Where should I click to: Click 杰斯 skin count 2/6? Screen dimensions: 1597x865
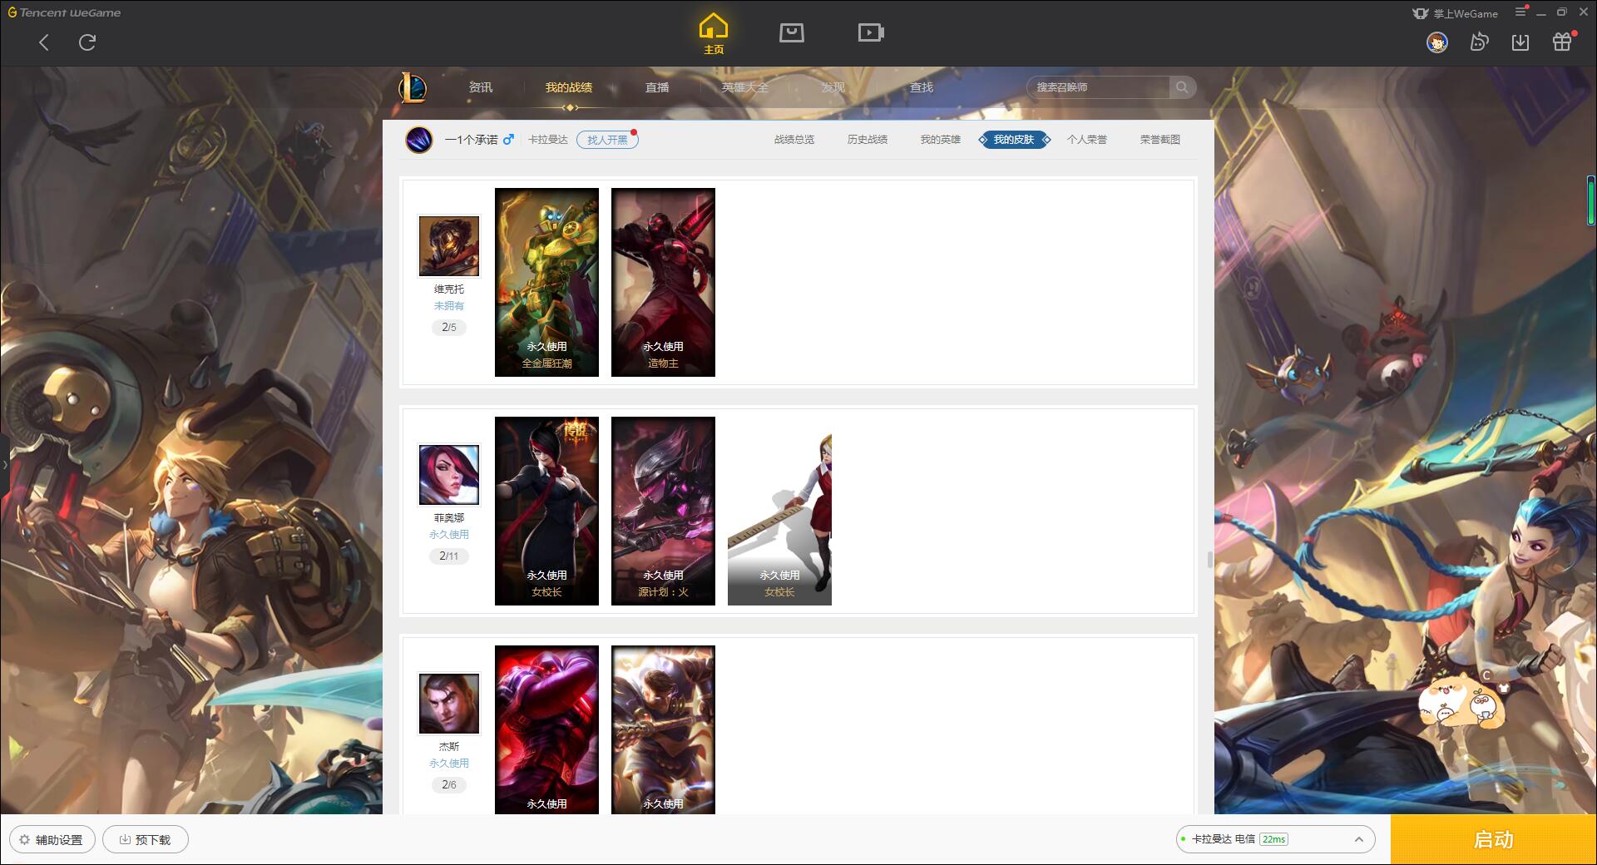pyautogui.click(x=449, y=785)
